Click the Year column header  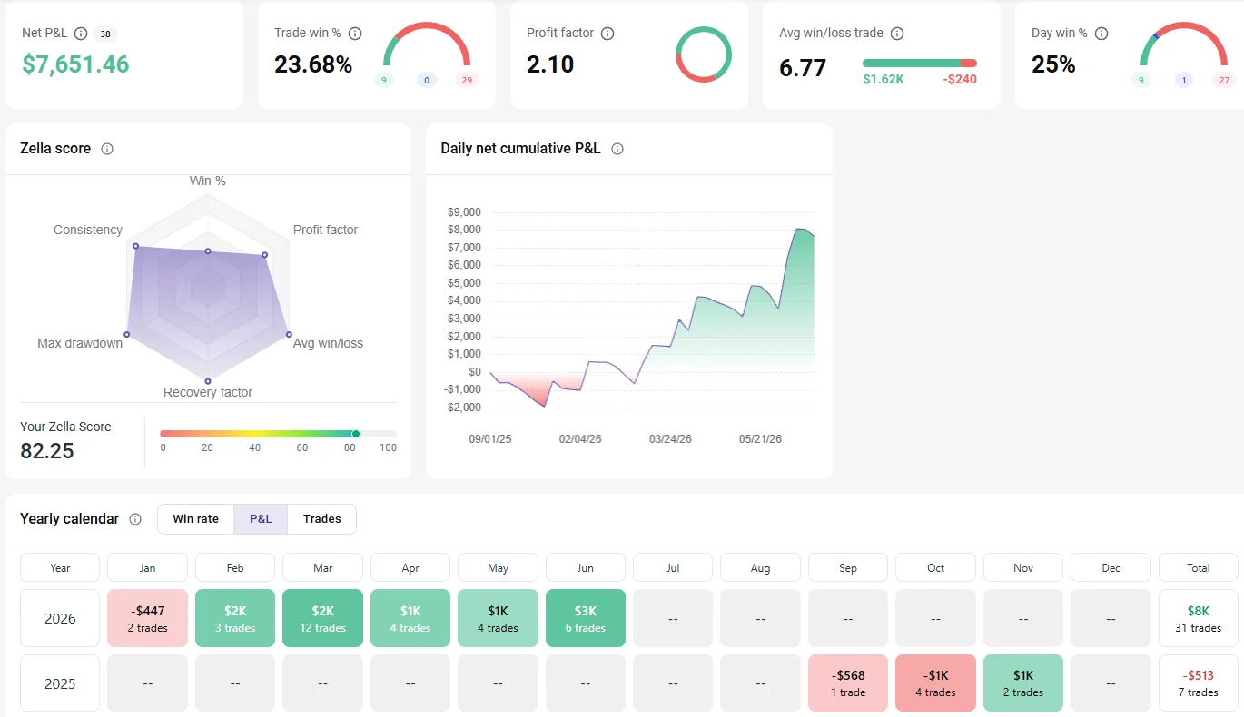point(60,567)
